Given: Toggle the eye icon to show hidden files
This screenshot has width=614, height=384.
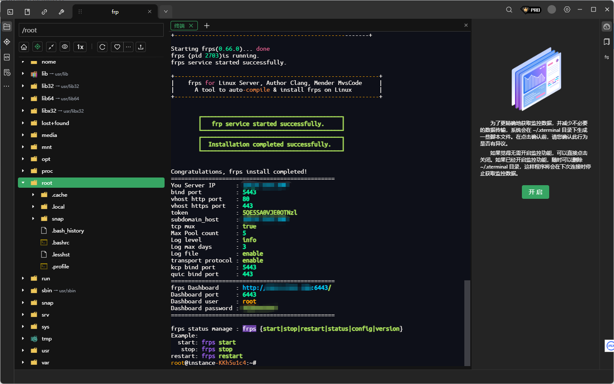Looking at the screenshot, I should [x=65, y=47].
